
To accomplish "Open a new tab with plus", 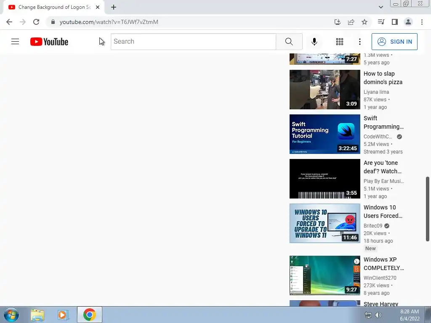I will coord(114,7).
